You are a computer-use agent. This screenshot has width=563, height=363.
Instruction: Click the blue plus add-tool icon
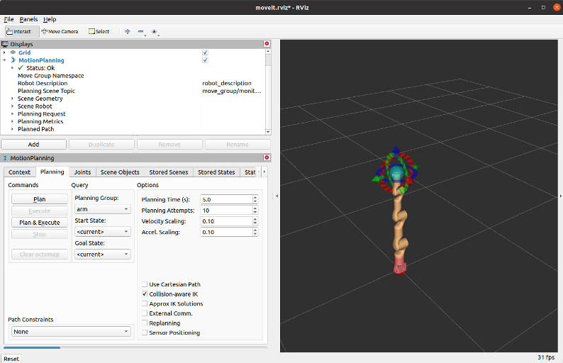(128, 31)
